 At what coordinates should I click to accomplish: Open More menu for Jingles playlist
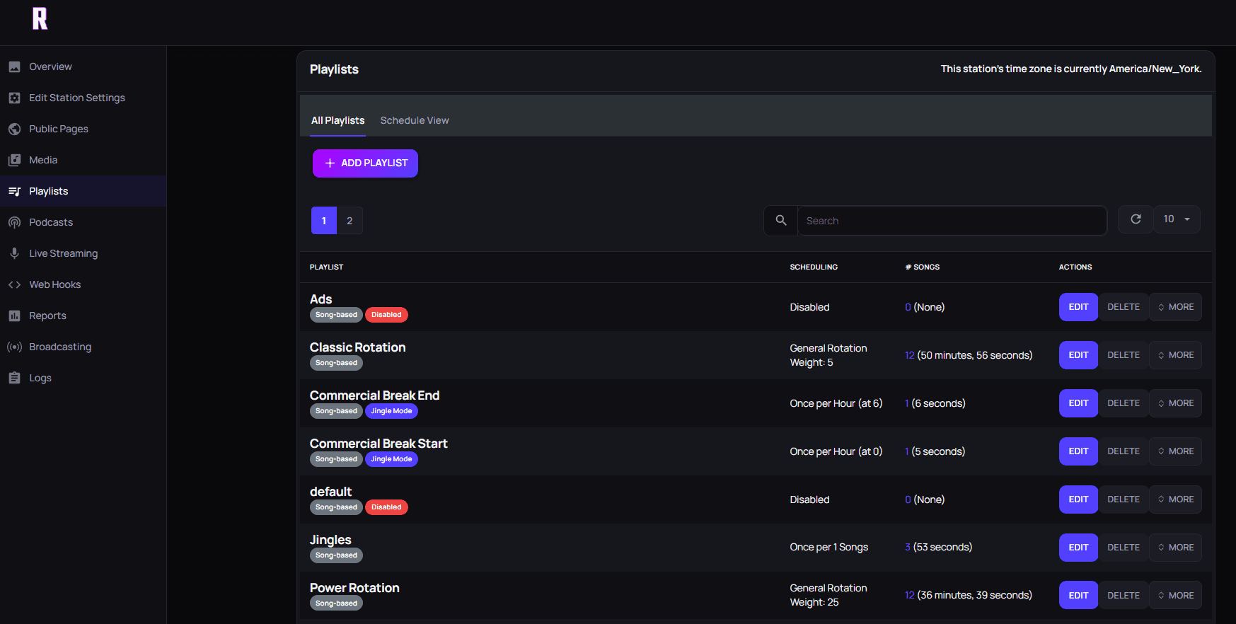coord(1175,548)
